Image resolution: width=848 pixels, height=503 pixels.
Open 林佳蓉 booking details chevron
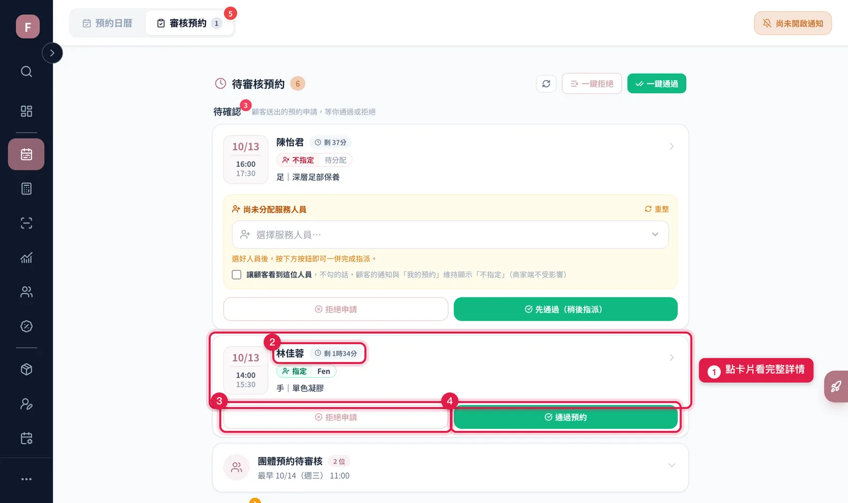coord(672,357)
